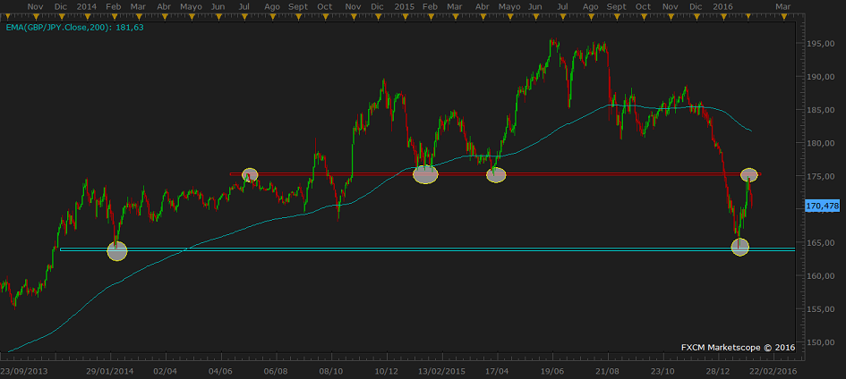Select the current price tag 170,478

(x=822, y=206)
